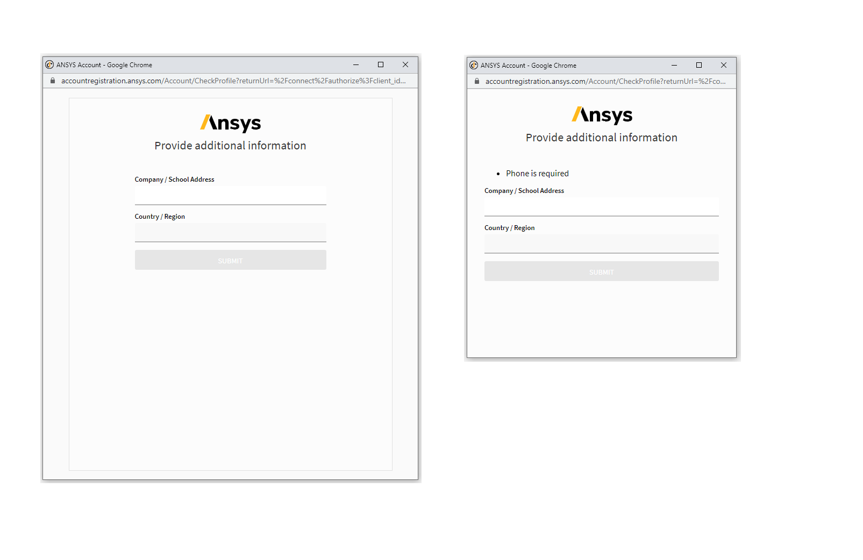
Task: Click Company / School Address field in right window
Action: tap(601, 207)
